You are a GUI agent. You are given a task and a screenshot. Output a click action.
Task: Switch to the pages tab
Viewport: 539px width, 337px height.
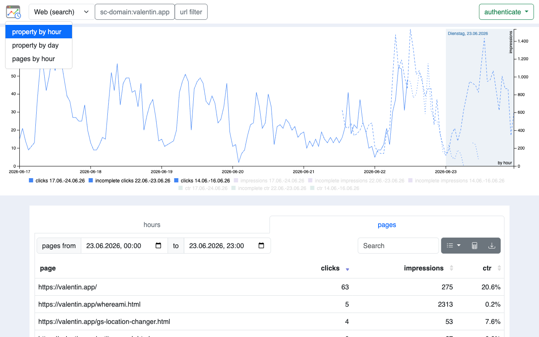pyautogui.click(x=387, y=225)
